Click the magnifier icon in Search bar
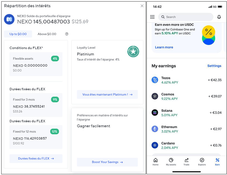 (x=163, y=17)
